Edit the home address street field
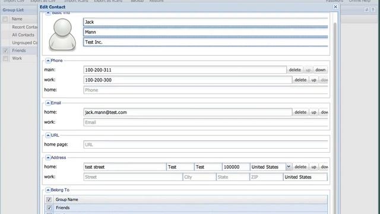Viewport: 380px width, 214px height. [x=125, y=167]
